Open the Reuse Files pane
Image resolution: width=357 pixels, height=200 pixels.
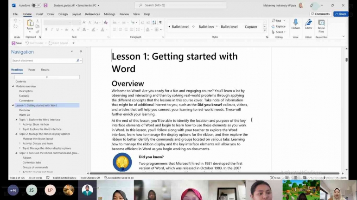[x=321, y=23]
